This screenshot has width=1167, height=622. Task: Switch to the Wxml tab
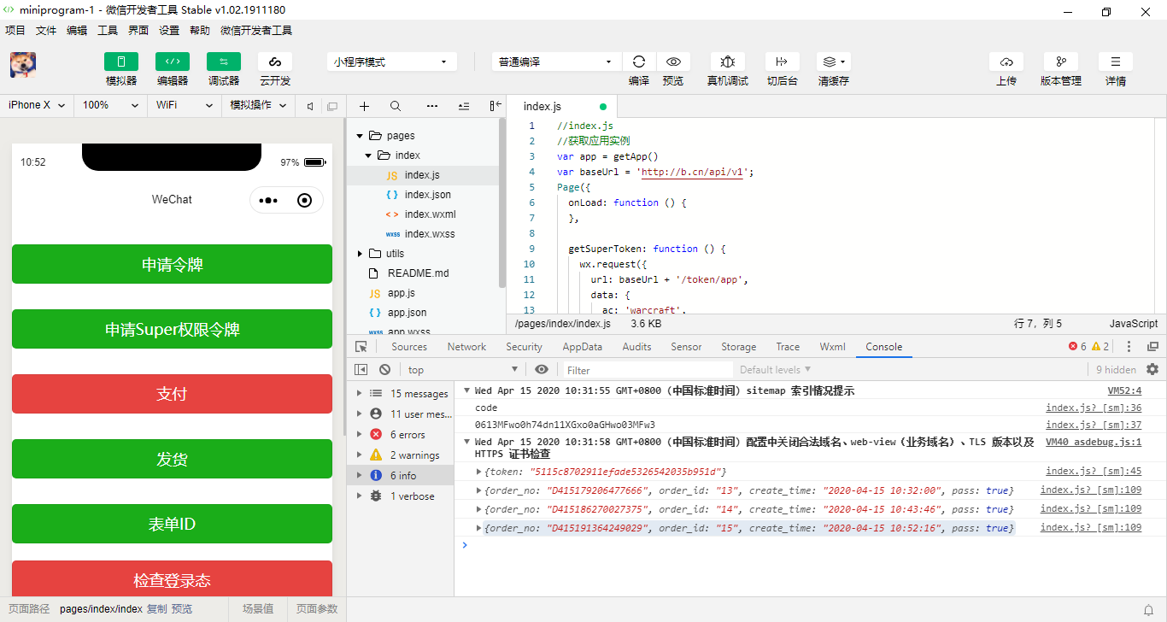coord(832,347)
